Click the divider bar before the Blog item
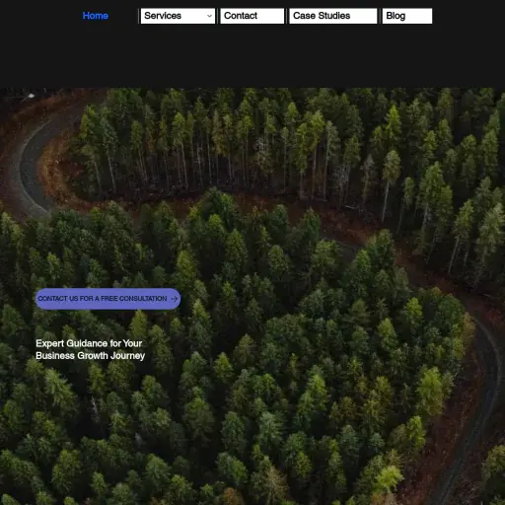 click(x=380, y=16)
